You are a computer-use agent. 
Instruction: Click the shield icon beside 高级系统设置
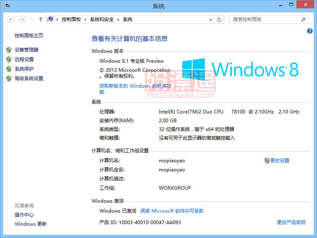point(9,79)
